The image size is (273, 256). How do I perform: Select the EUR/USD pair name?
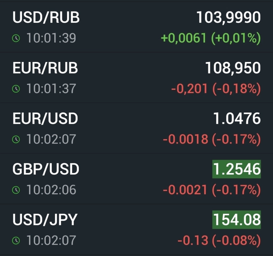click(x=45, y=119)
